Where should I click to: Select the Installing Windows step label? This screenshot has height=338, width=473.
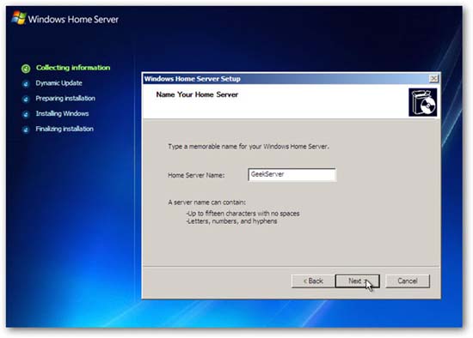[x=62, y=114]
